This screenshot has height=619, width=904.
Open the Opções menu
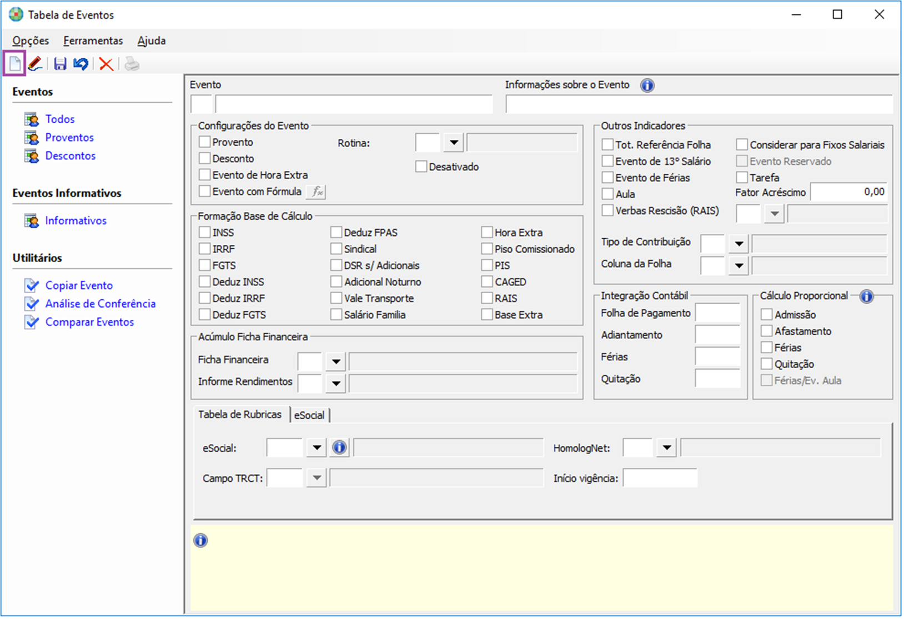31,41
